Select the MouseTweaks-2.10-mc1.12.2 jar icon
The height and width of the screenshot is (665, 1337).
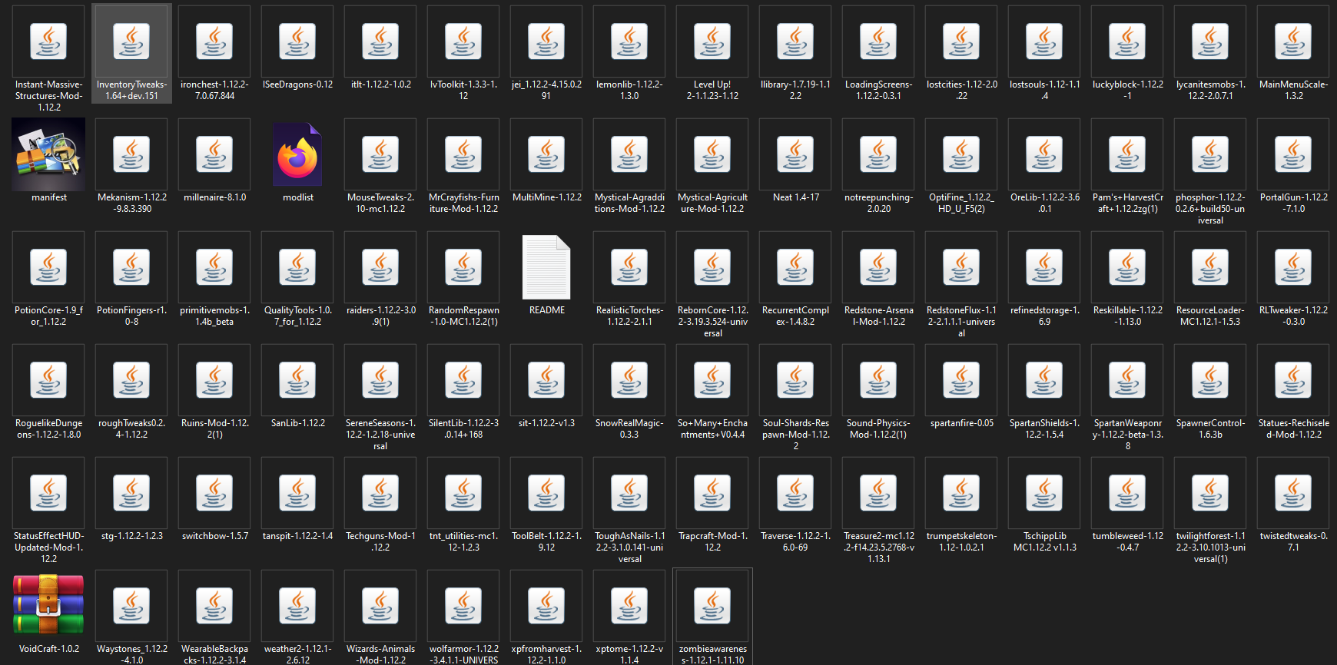(x=380, y=154)
